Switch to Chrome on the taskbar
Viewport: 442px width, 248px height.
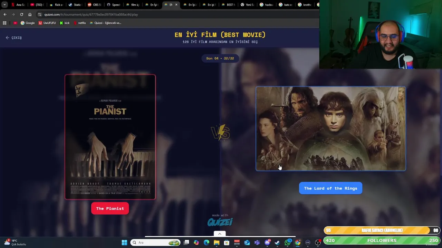298,242
